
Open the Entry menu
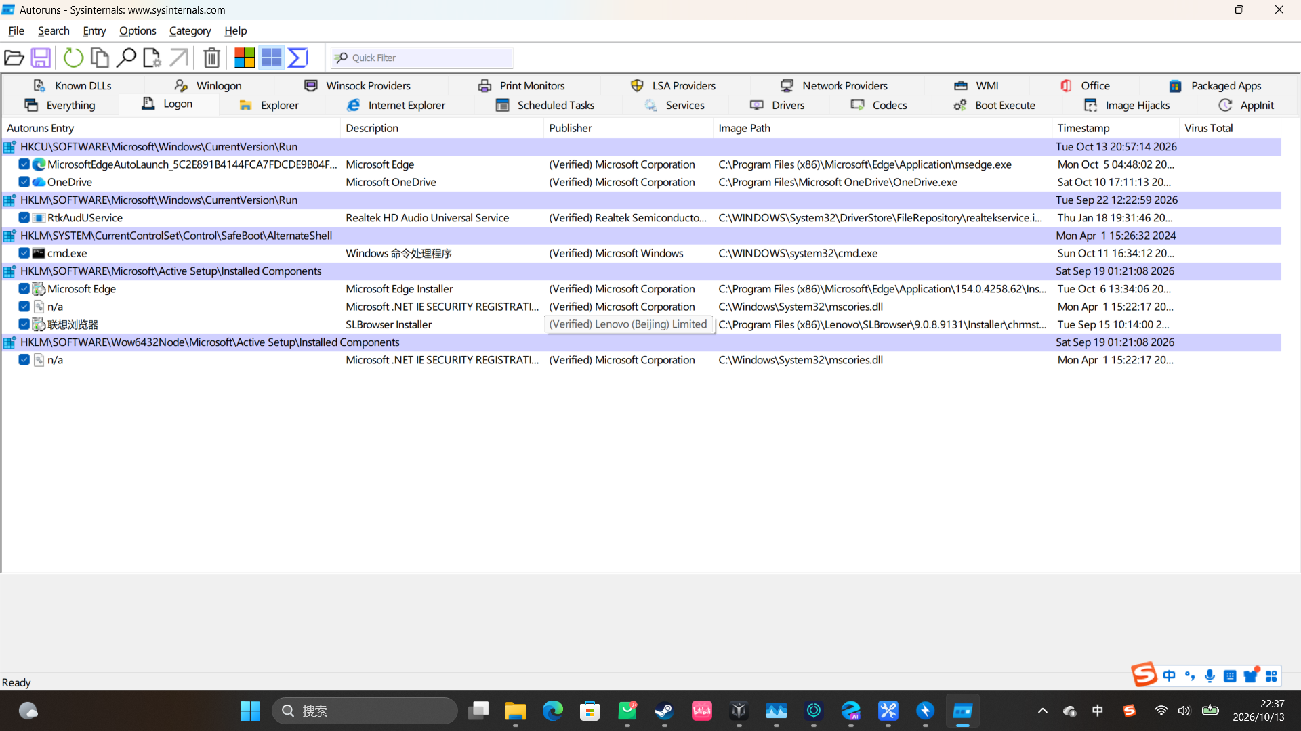(94, 30)
